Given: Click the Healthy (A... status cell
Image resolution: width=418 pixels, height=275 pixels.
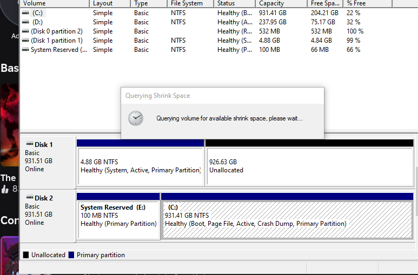Looking at the screenshot, I should click(x=235, y=22).
